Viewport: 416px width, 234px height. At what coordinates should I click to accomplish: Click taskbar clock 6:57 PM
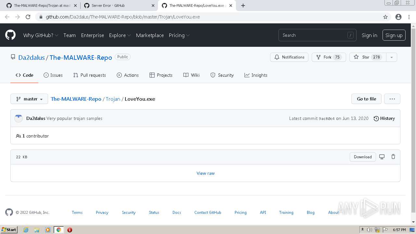(x=399, y=230)
